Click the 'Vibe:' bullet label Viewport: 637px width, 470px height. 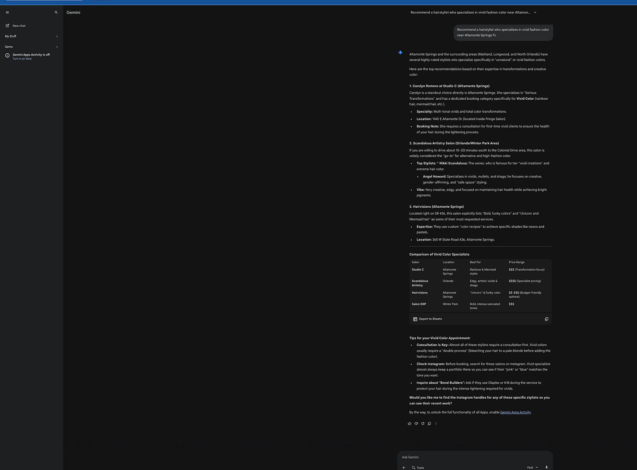420,190
